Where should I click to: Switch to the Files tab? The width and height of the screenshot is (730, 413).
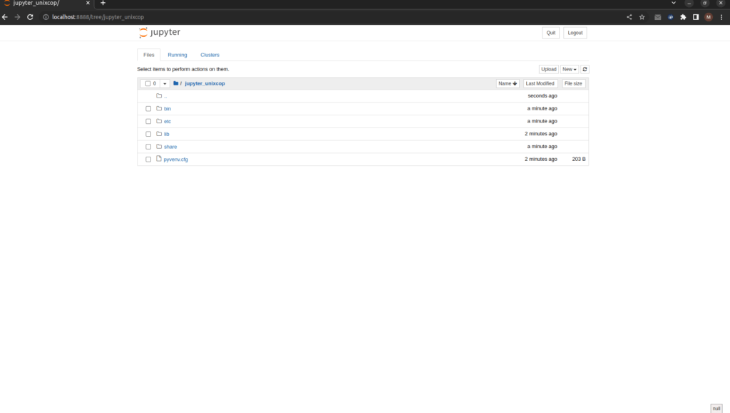(148, 55)
